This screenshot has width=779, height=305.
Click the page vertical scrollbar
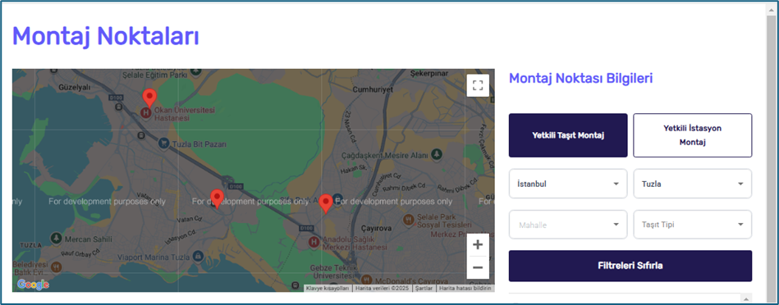(x=771, y=148)
